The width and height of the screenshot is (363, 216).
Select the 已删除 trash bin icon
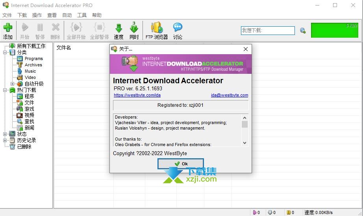click(12, 146)
